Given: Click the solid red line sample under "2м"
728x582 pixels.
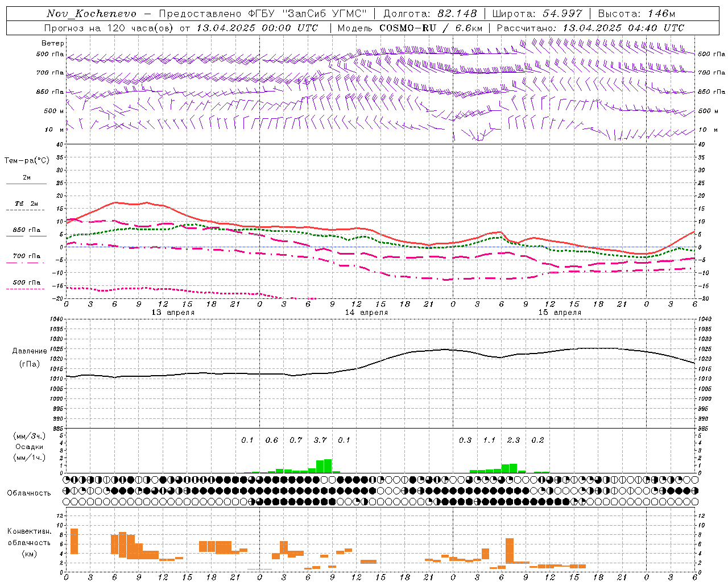Looking at the screenshot, I should 26,184.
